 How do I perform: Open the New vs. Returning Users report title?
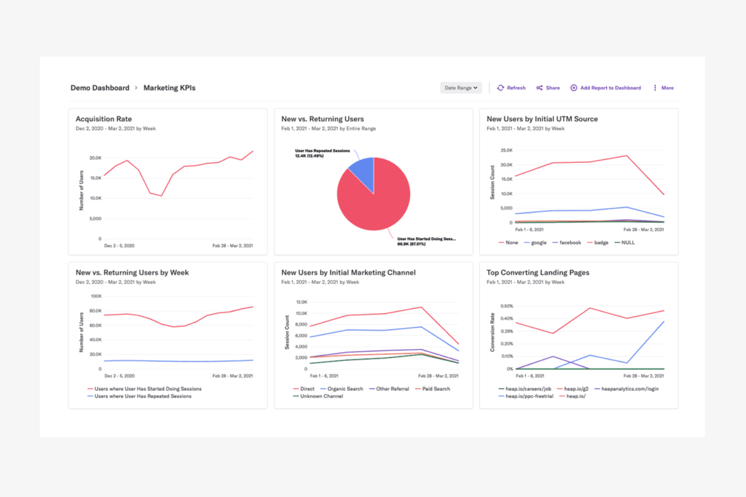coord(323,119)
